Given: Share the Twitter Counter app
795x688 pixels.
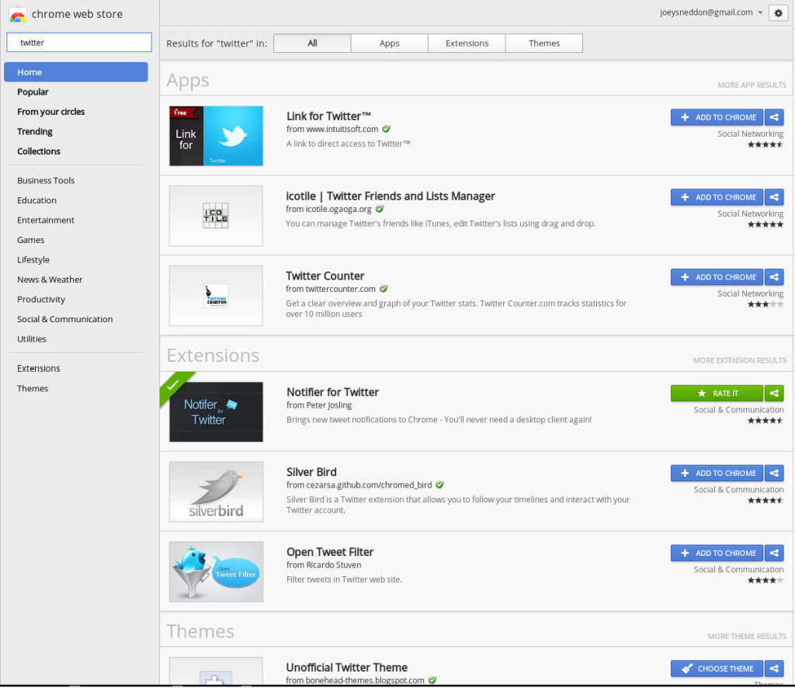Looking at the screenshot, I should pyautogui.click(x=774, y=277).
